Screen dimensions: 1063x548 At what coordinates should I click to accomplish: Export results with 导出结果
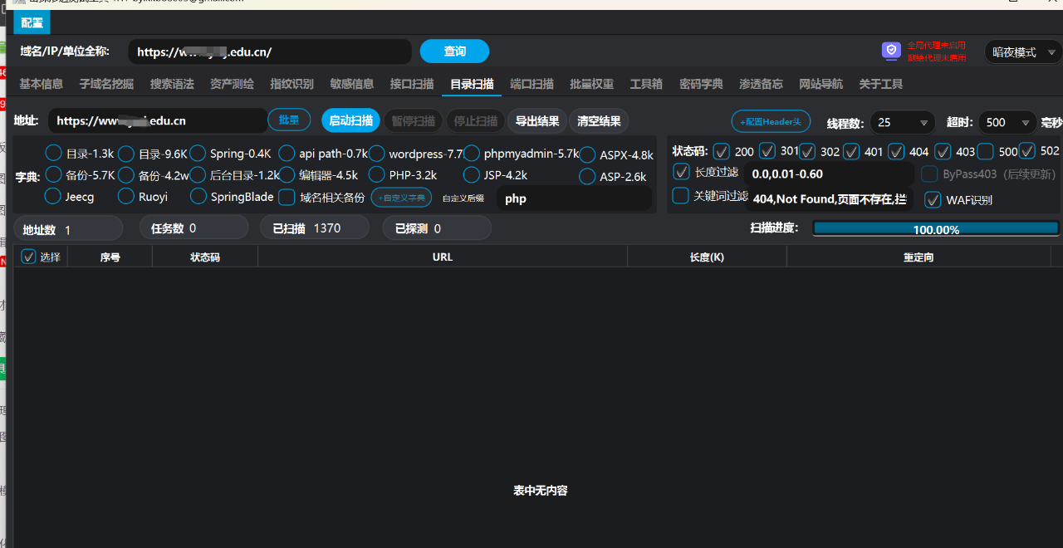(537, 121)
